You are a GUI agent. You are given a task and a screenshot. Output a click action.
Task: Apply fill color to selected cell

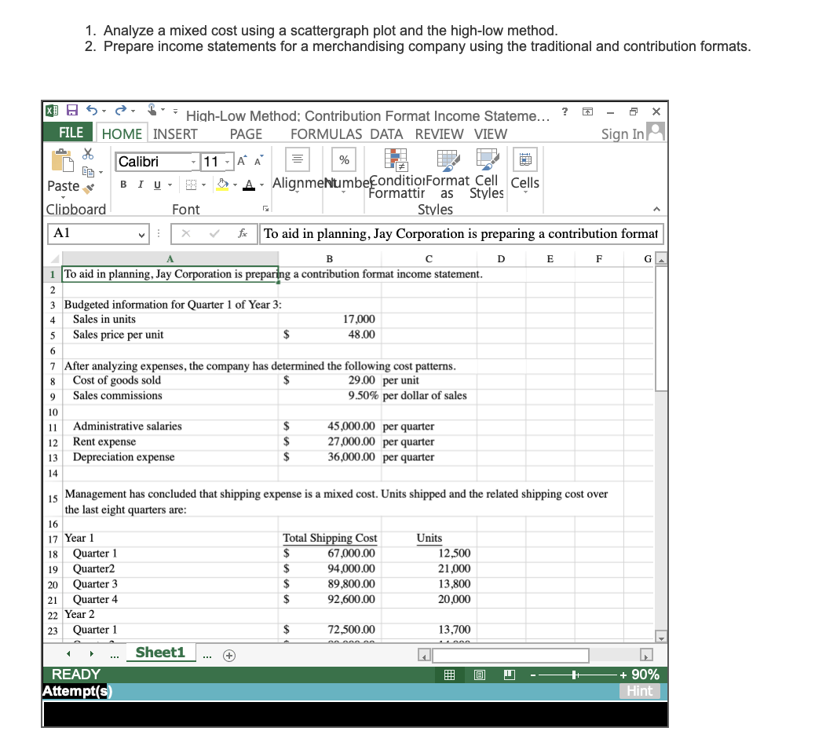tap(221, 184)
